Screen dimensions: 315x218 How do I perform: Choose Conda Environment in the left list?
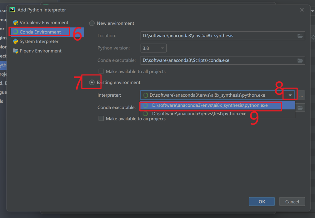pyautogui.click(x=47, y=32)
